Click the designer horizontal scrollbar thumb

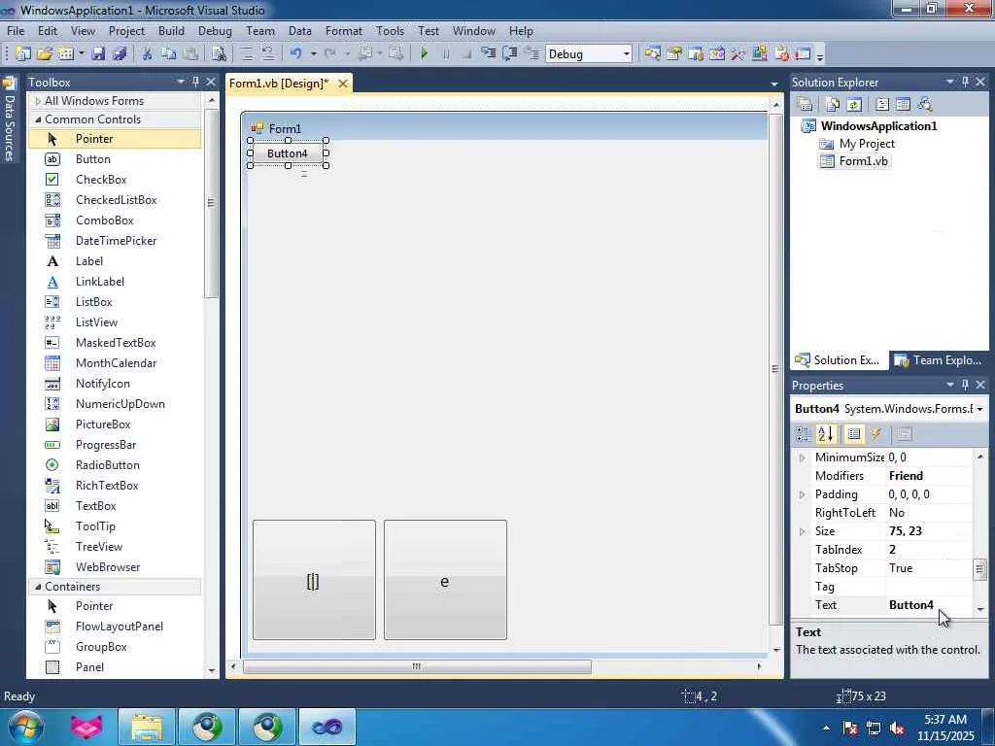click(417, 666)
